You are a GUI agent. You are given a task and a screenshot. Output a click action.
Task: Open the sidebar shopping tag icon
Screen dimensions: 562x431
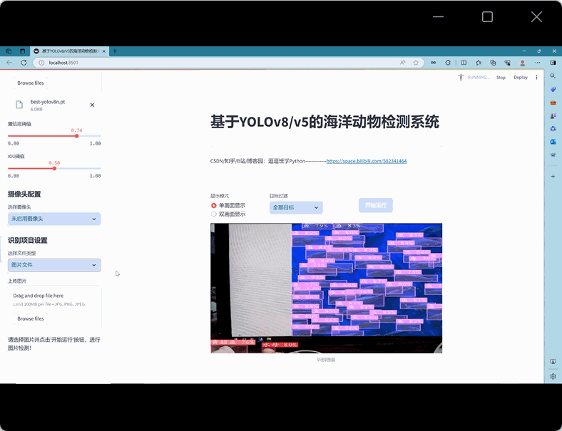click(553, 89)
